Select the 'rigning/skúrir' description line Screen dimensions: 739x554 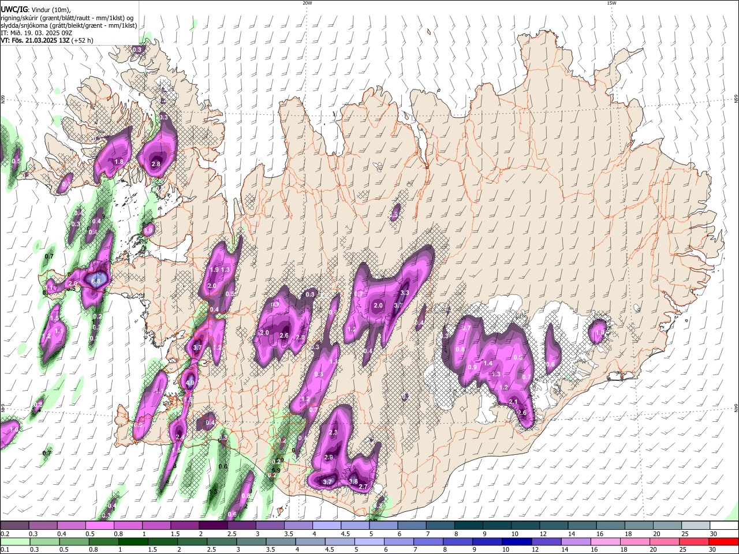(67, 18)
